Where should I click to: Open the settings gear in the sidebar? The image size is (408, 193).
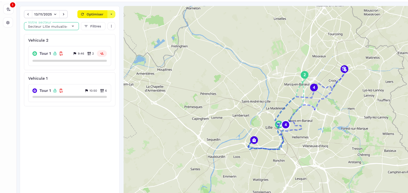point(8,23)
